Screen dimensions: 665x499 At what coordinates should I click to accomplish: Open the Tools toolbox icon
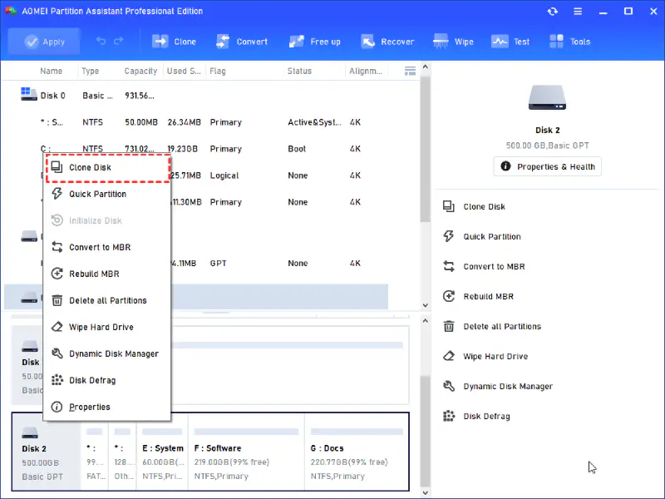click(x=557, y=42)
